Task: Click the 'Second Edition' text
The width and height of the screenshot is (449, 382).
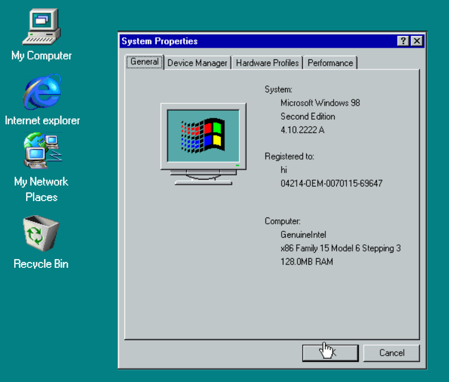Action: [x=308, y=117]
